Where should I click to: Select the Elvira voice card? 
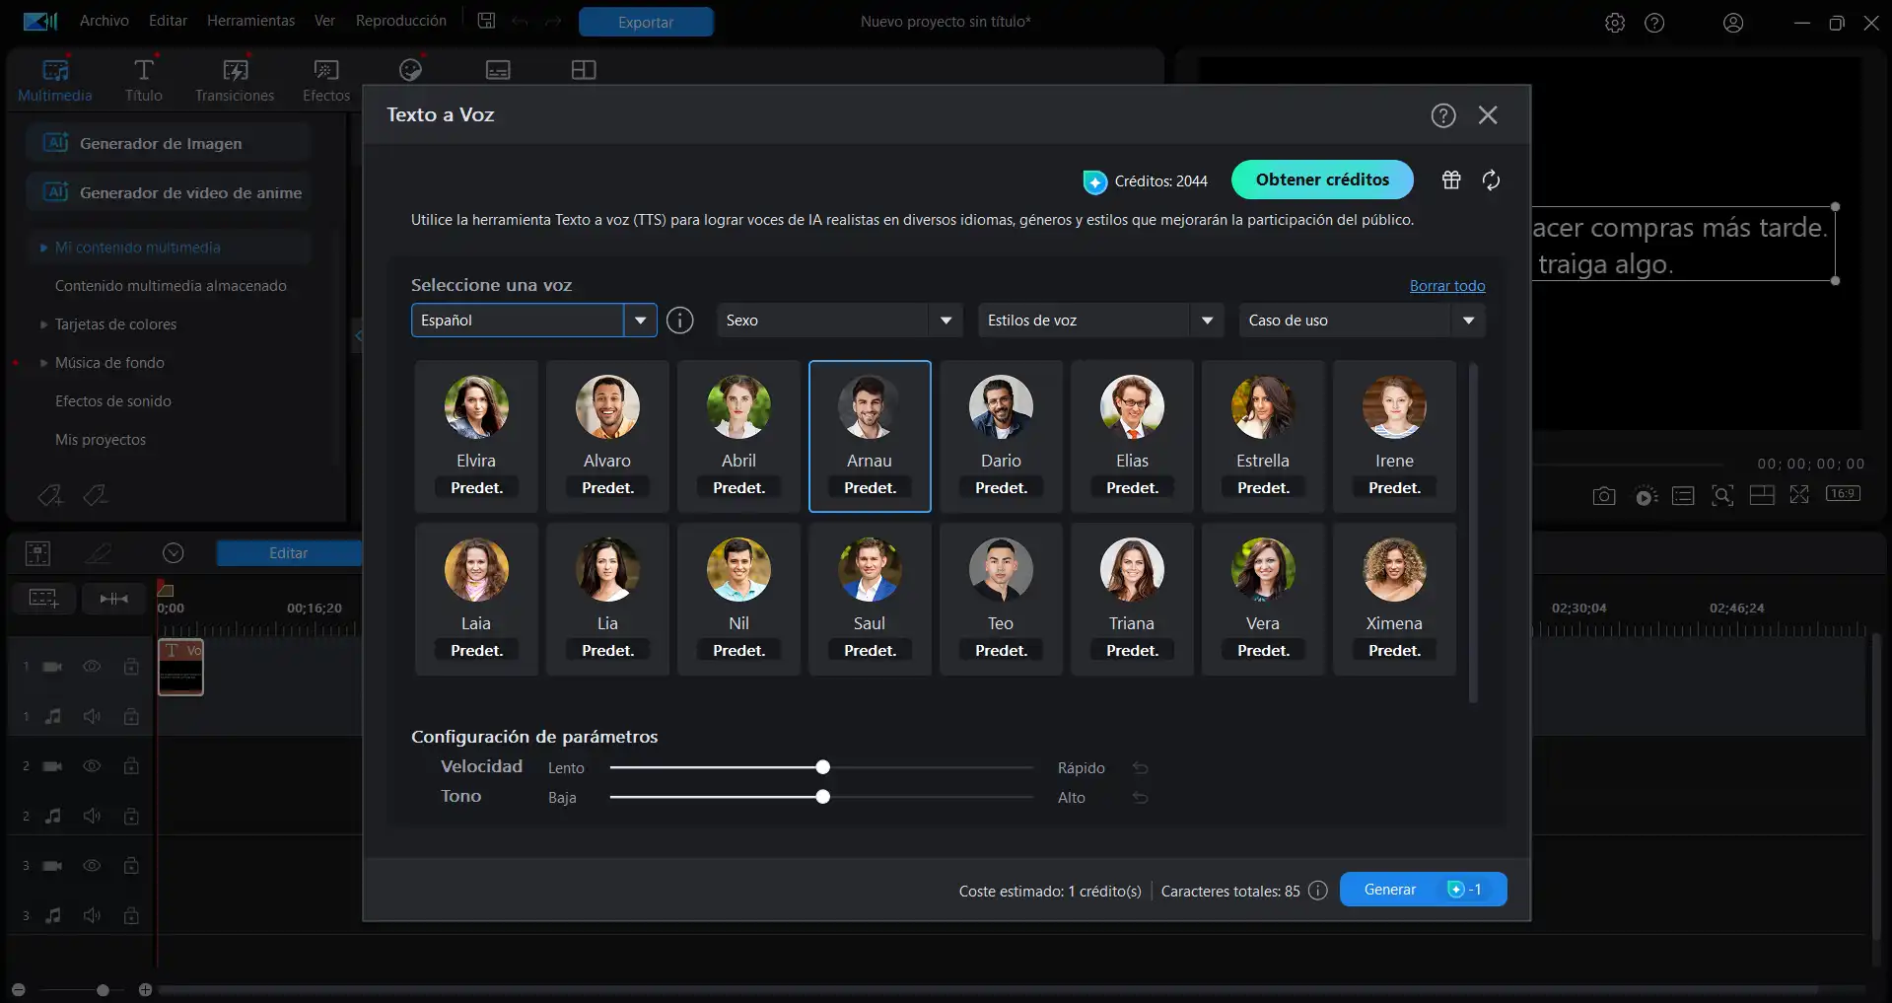476,436
